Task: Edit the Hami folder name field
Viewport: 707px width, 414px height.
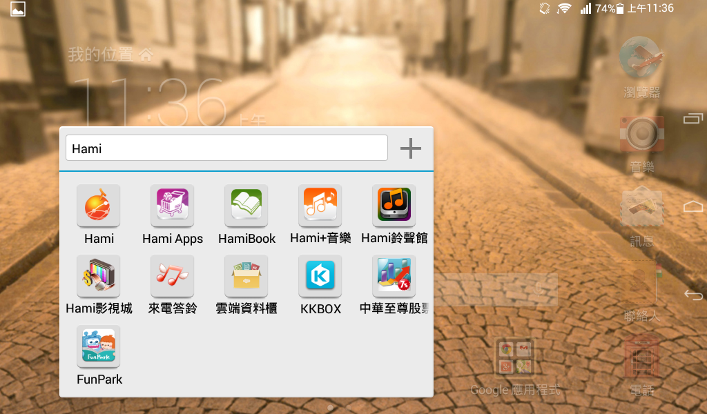Action: [x=226, y=148]
